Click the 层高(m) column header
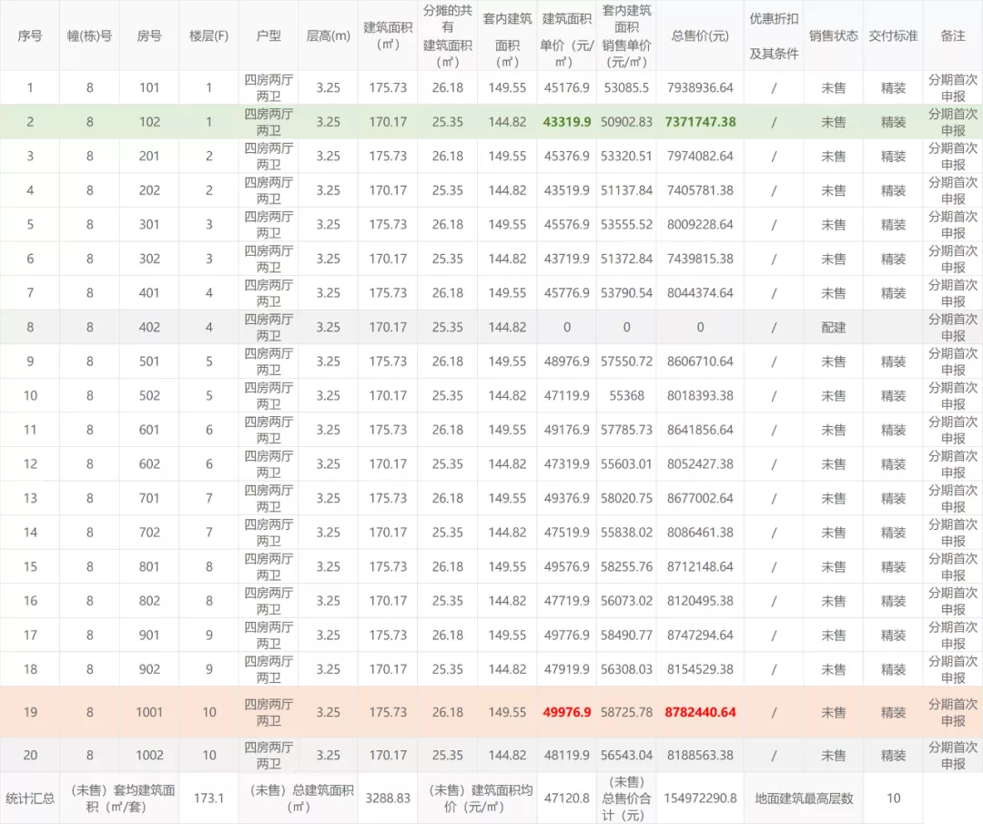983x824 pixels. coord(328,36)
